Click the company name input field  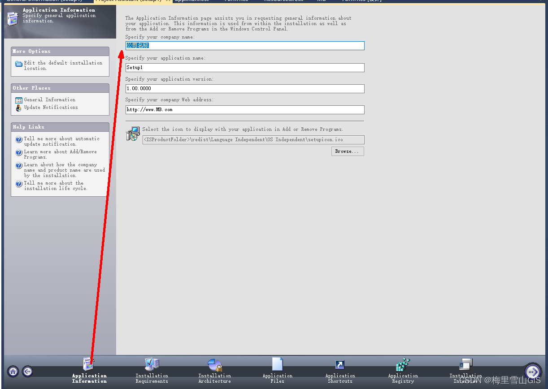pos(245,46)
